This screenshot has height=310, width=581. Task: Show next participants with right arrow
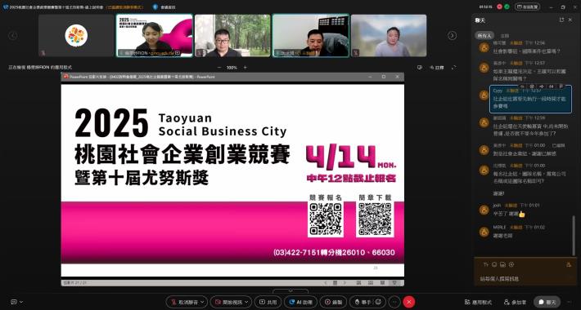pos(452,35)
